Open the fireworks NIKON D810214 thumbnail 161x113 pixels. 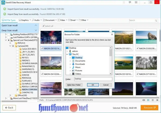(x=51, y=37)
